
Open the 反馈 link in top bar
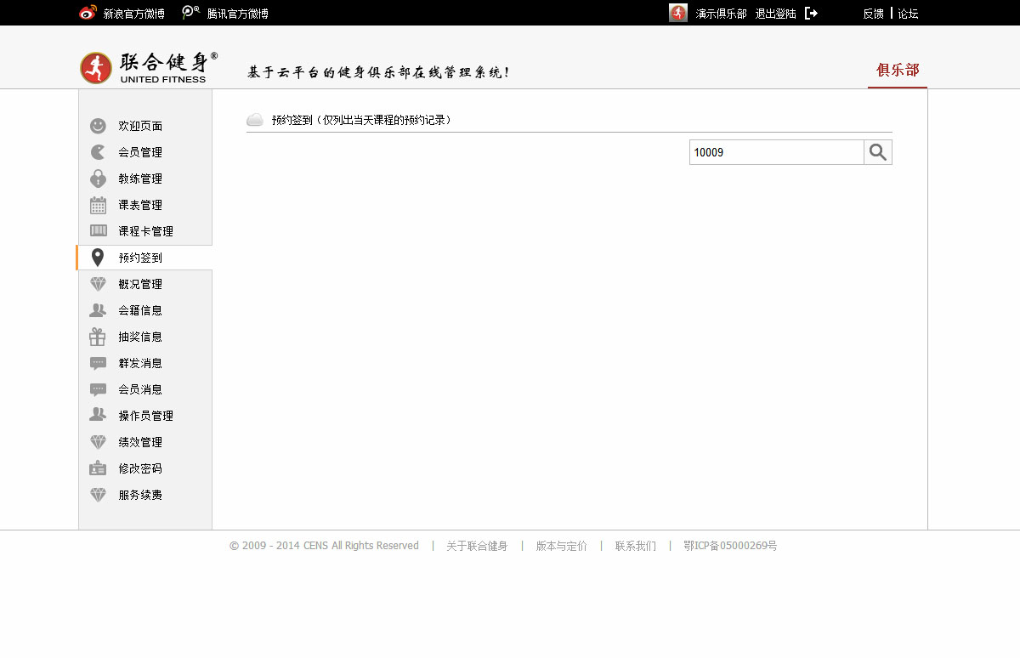[873, 14]
